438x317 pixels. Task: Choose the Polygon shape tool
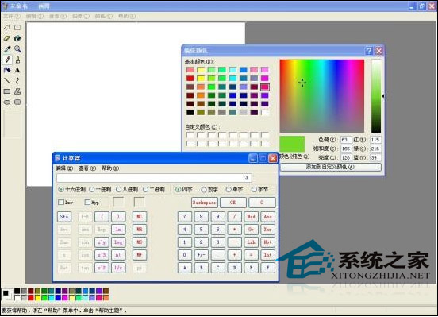click(x=17, y=91)
